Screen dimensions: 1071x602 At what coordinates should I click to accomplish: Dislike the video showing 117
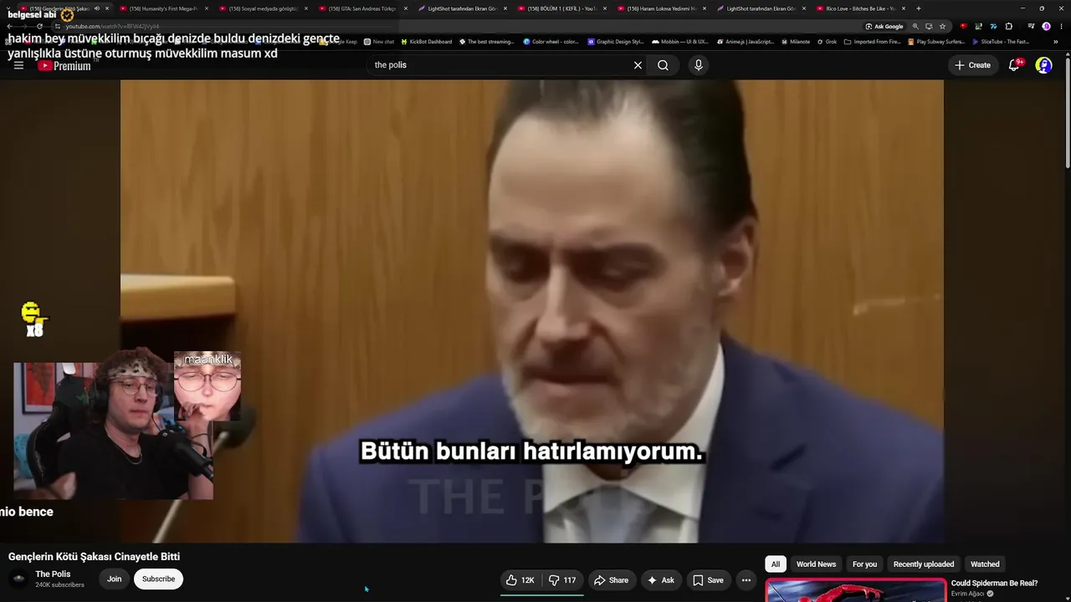563,580
